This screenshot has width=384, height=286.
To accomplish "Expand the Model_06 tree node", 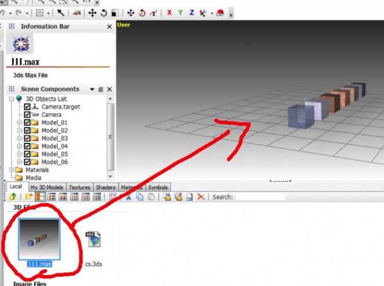I will point(19,162).
